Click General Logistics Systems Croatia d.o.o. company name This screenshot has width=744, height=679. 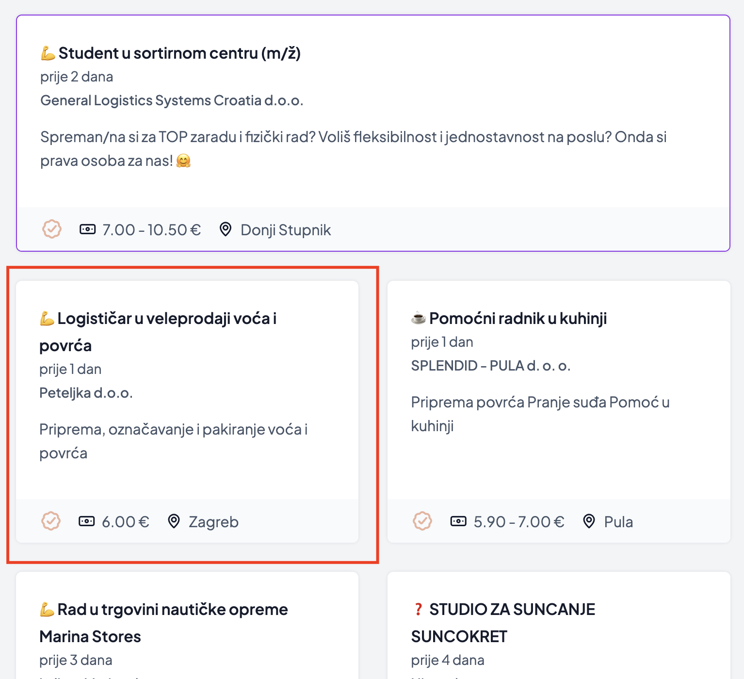[x=172, y=100]
